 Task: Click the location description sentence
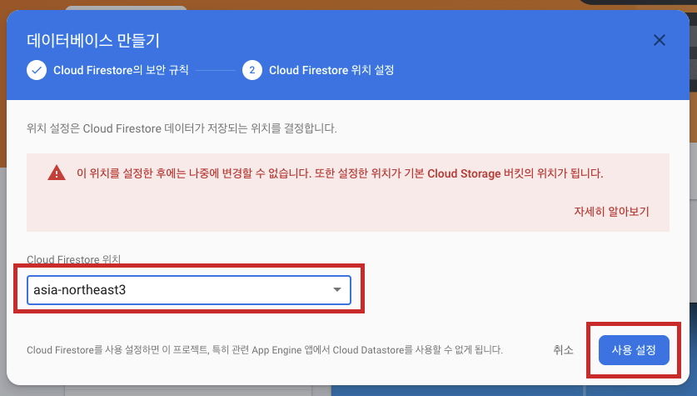(182, 128)
